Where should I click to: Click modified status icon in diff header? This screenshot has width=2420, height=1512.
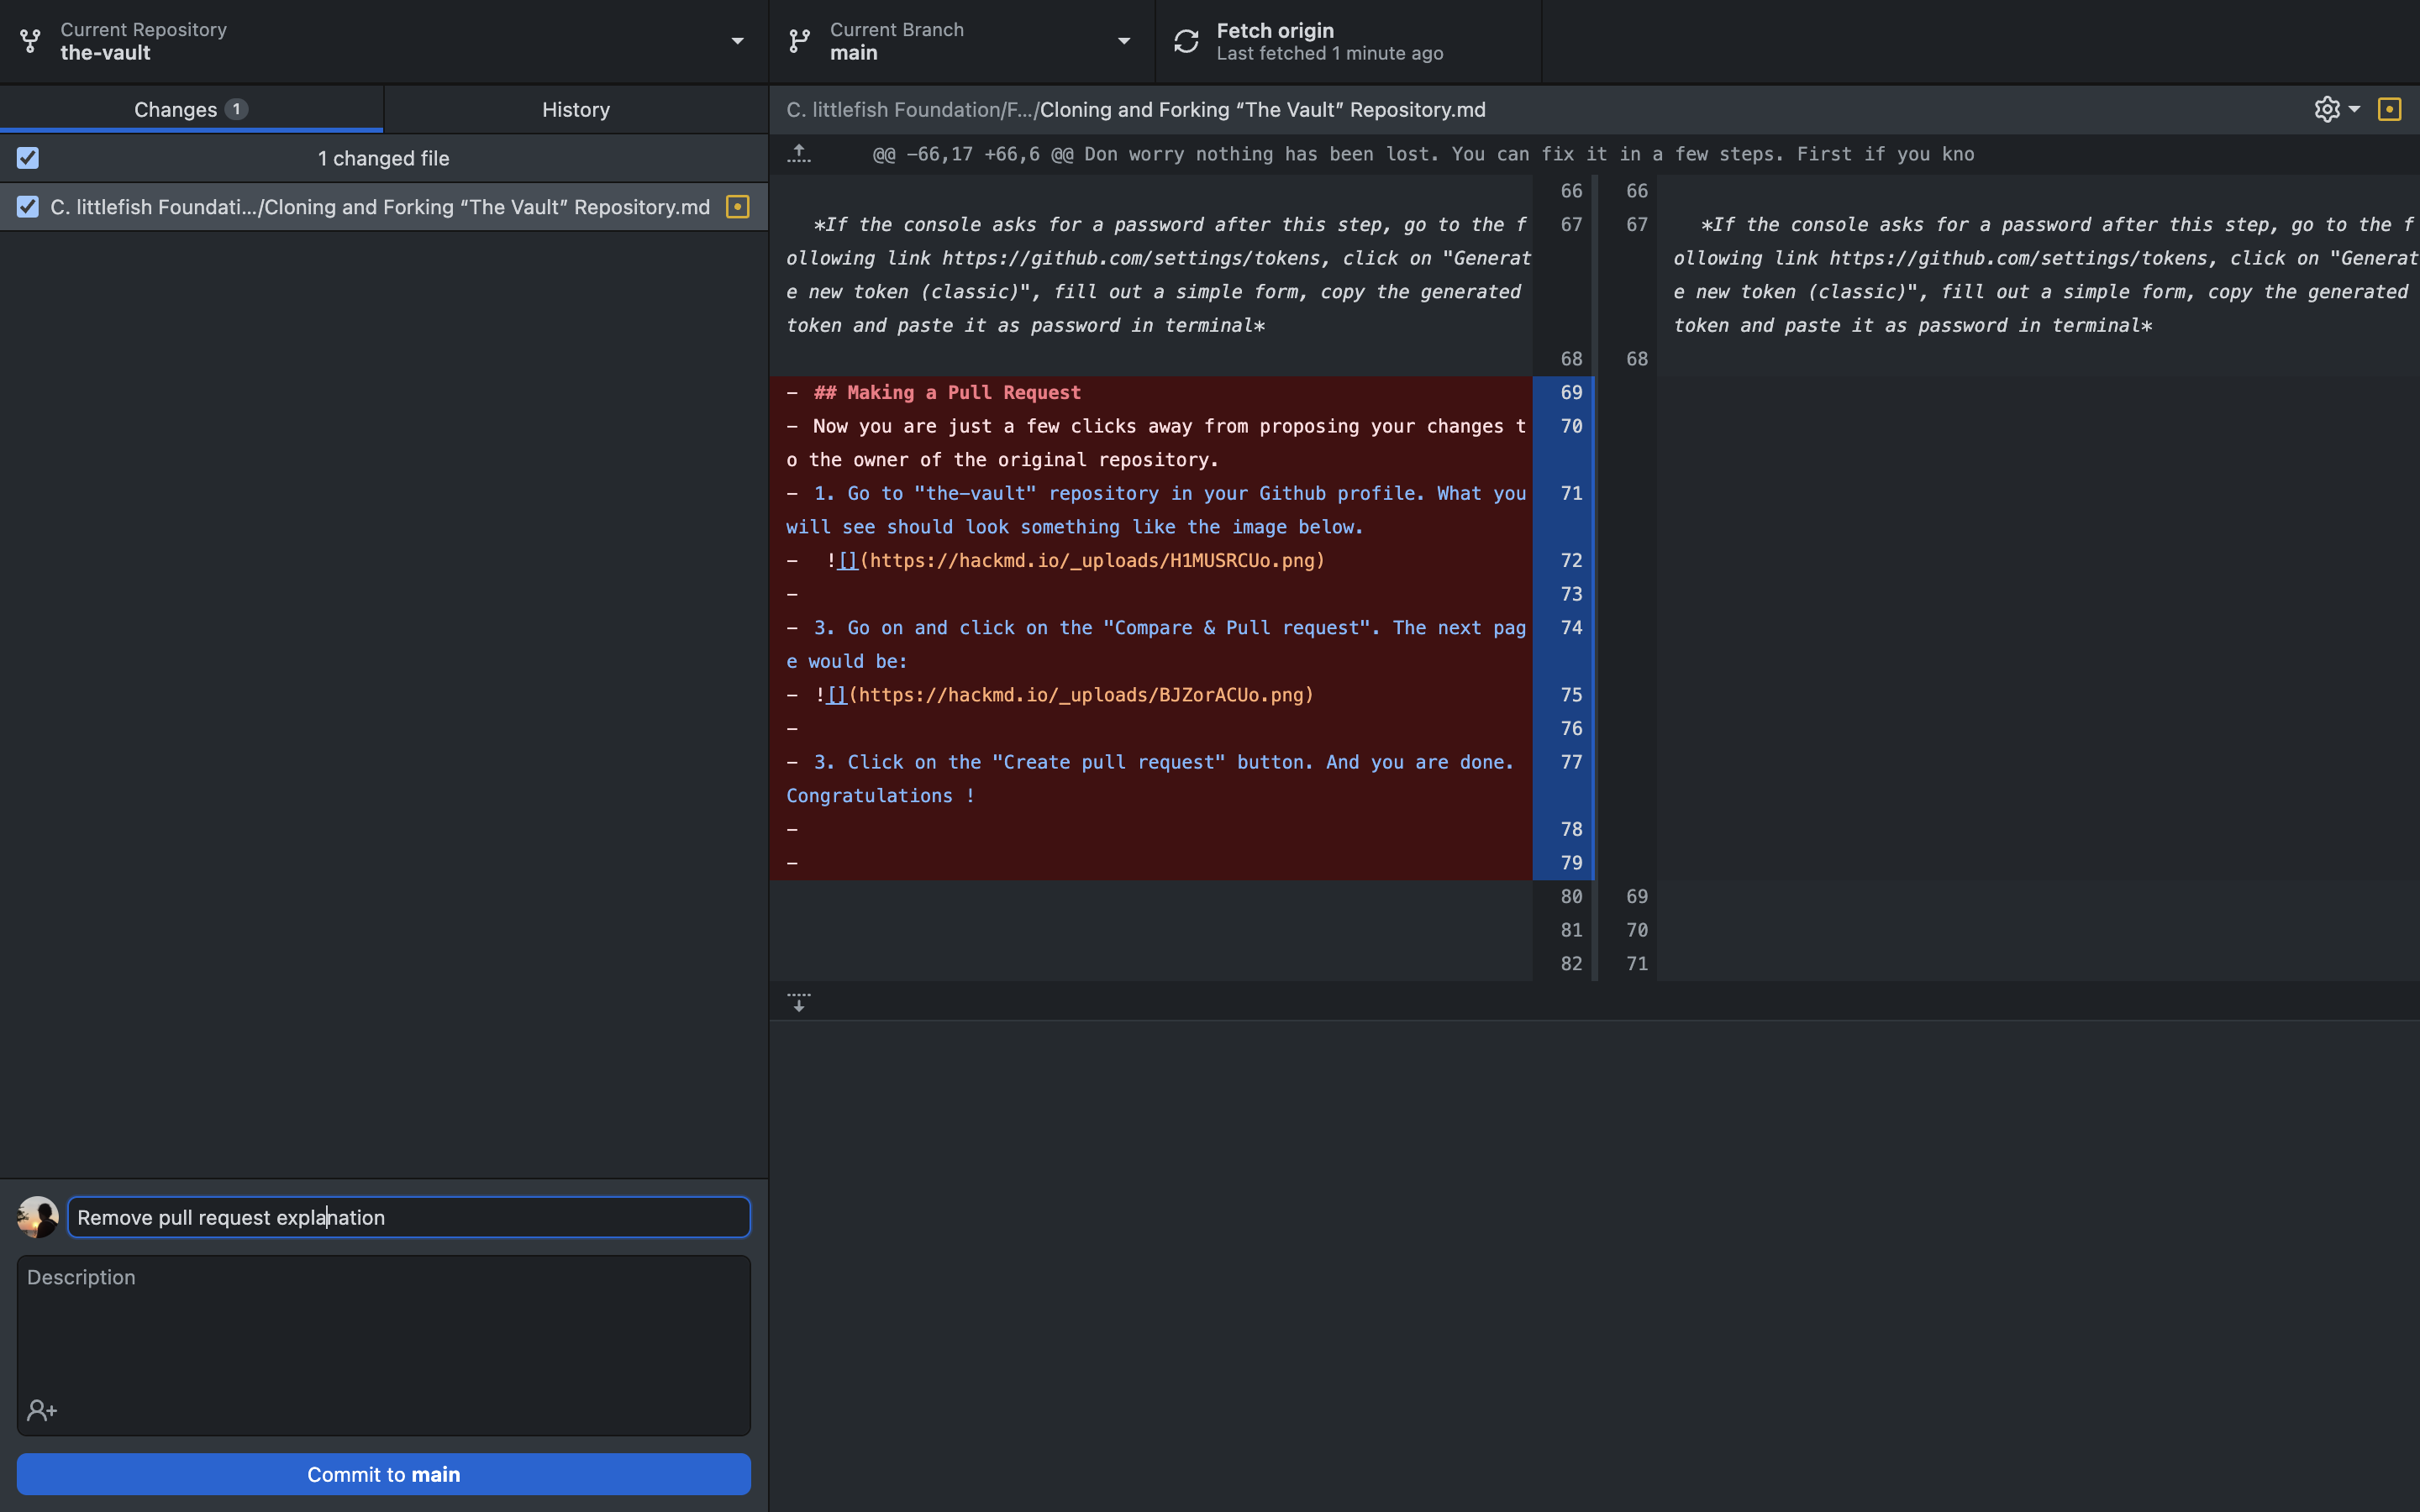pos(2389,109)
